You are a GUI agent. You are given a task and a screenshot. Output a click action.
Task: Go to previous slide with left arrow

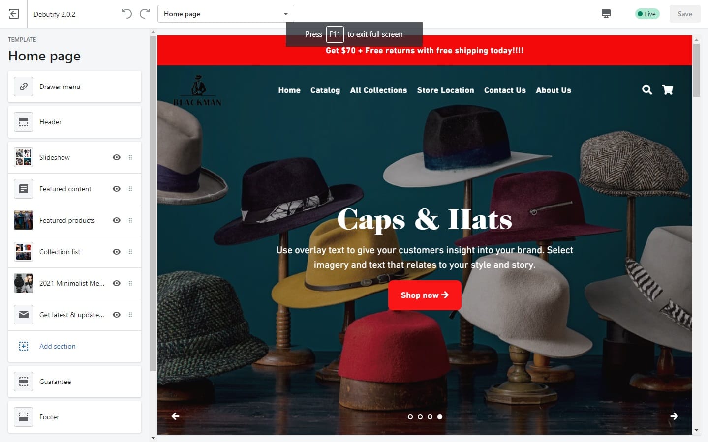tap(175, 416)
